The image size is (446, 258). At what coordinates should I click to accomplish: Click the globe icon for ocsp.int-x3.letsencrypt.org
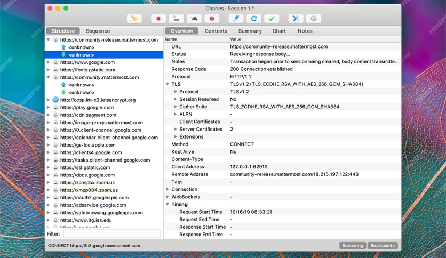(55, 100)
